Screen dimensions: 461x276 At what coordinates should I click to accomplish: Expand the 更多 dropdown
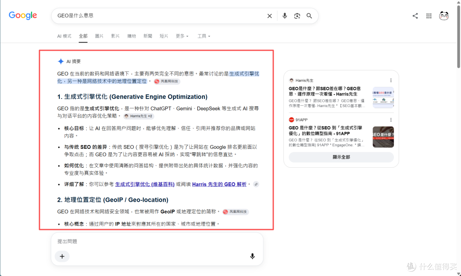[x=182, y=36]
